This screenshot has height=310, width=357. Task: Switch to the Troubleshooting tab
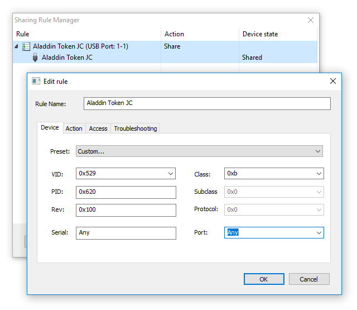point(136,128)
